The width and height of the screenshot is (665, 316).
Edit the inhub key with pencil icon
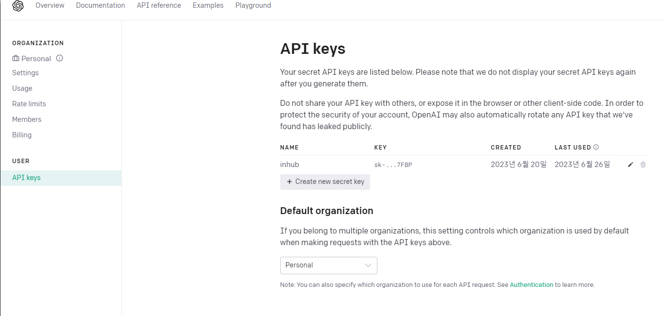click(631, 165)
